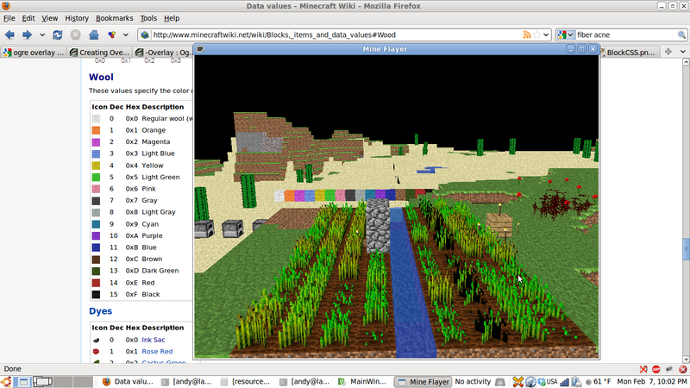The height and width of the screenshot is (388, 690).
Task: Expand the address bar history dropdown
Action: coord(545,35)
